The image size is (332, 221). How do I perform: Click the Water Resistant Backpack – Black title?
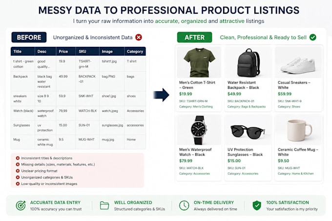(243, 85)
